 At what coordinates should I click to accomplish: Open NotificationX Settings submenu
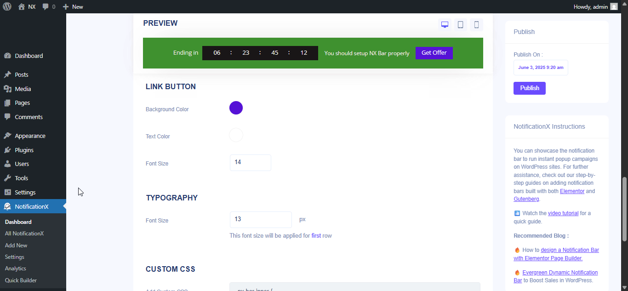15,257
